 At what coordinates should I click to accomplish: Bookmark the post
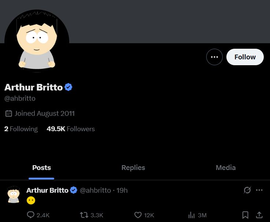pyautogui.click(x=245, y=215)
